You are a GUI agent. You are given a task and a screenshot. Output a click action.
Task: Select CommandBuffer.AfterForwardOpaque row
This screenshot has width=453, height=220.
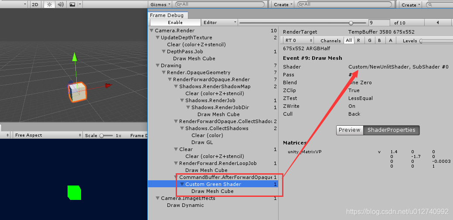point(213,177)
